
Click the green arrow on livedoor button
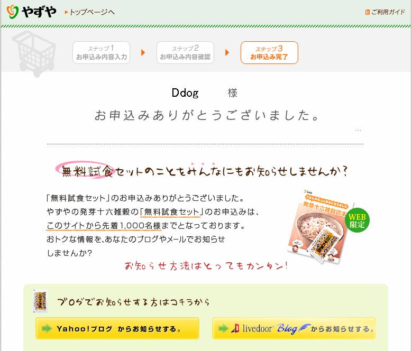223,328
